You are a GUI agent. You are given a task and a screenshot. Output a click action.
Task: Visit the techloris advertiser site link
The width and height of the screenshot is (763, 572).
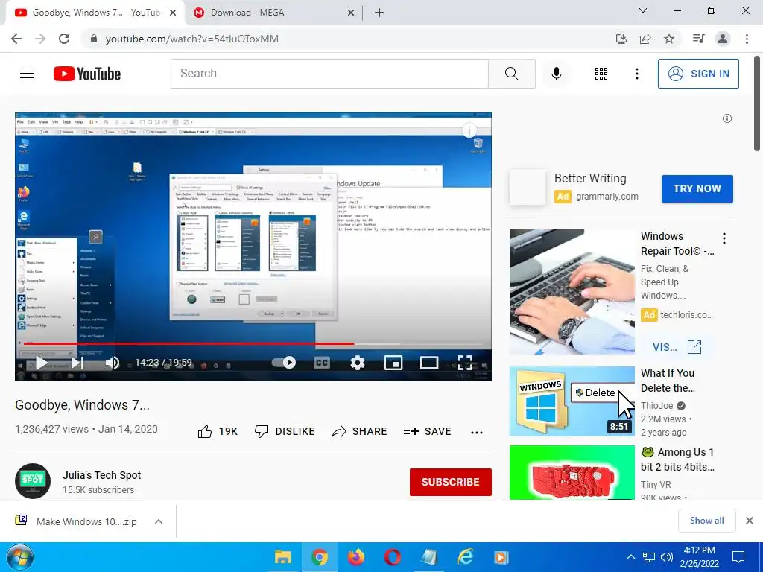(677, 347)
